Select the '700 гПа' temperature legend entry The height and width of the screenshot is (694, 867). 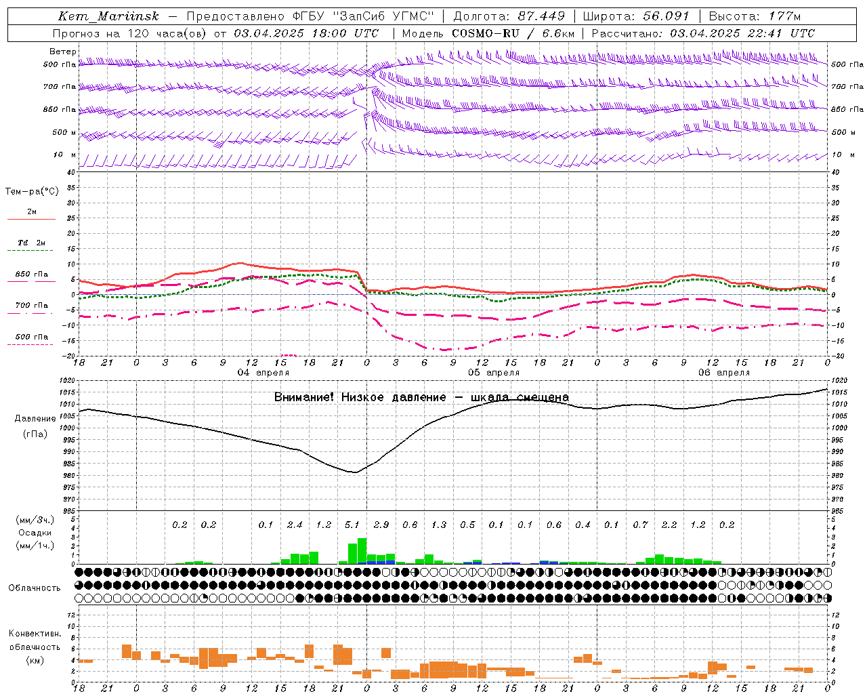coord(32,306)
